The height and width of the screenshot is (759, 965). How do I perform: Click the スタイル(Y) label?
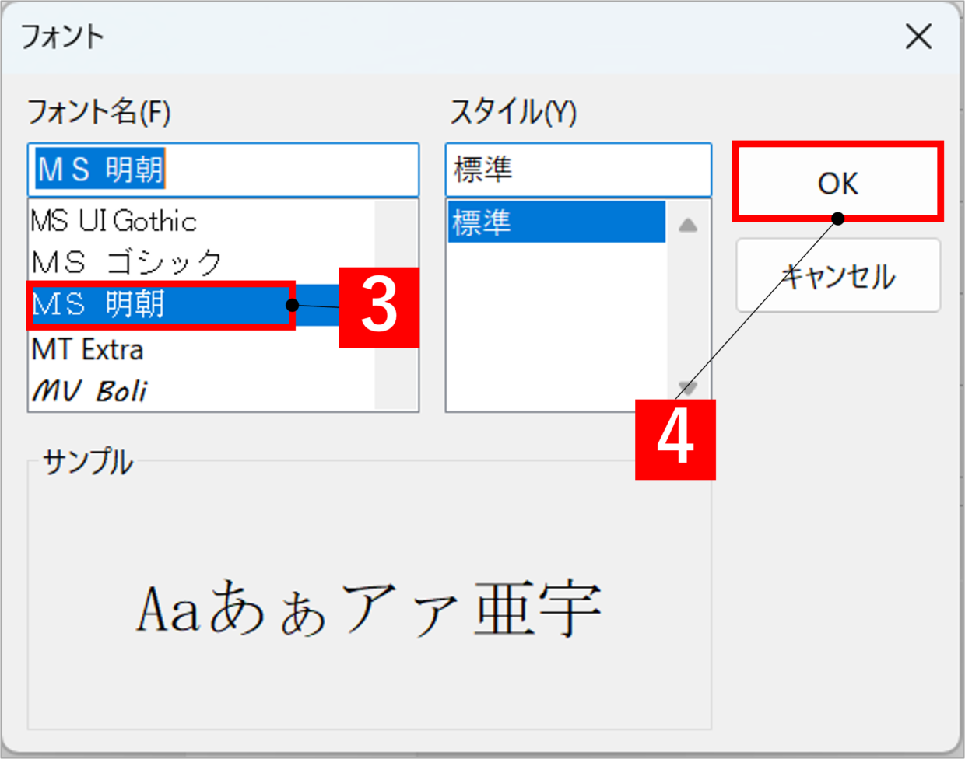513,112
